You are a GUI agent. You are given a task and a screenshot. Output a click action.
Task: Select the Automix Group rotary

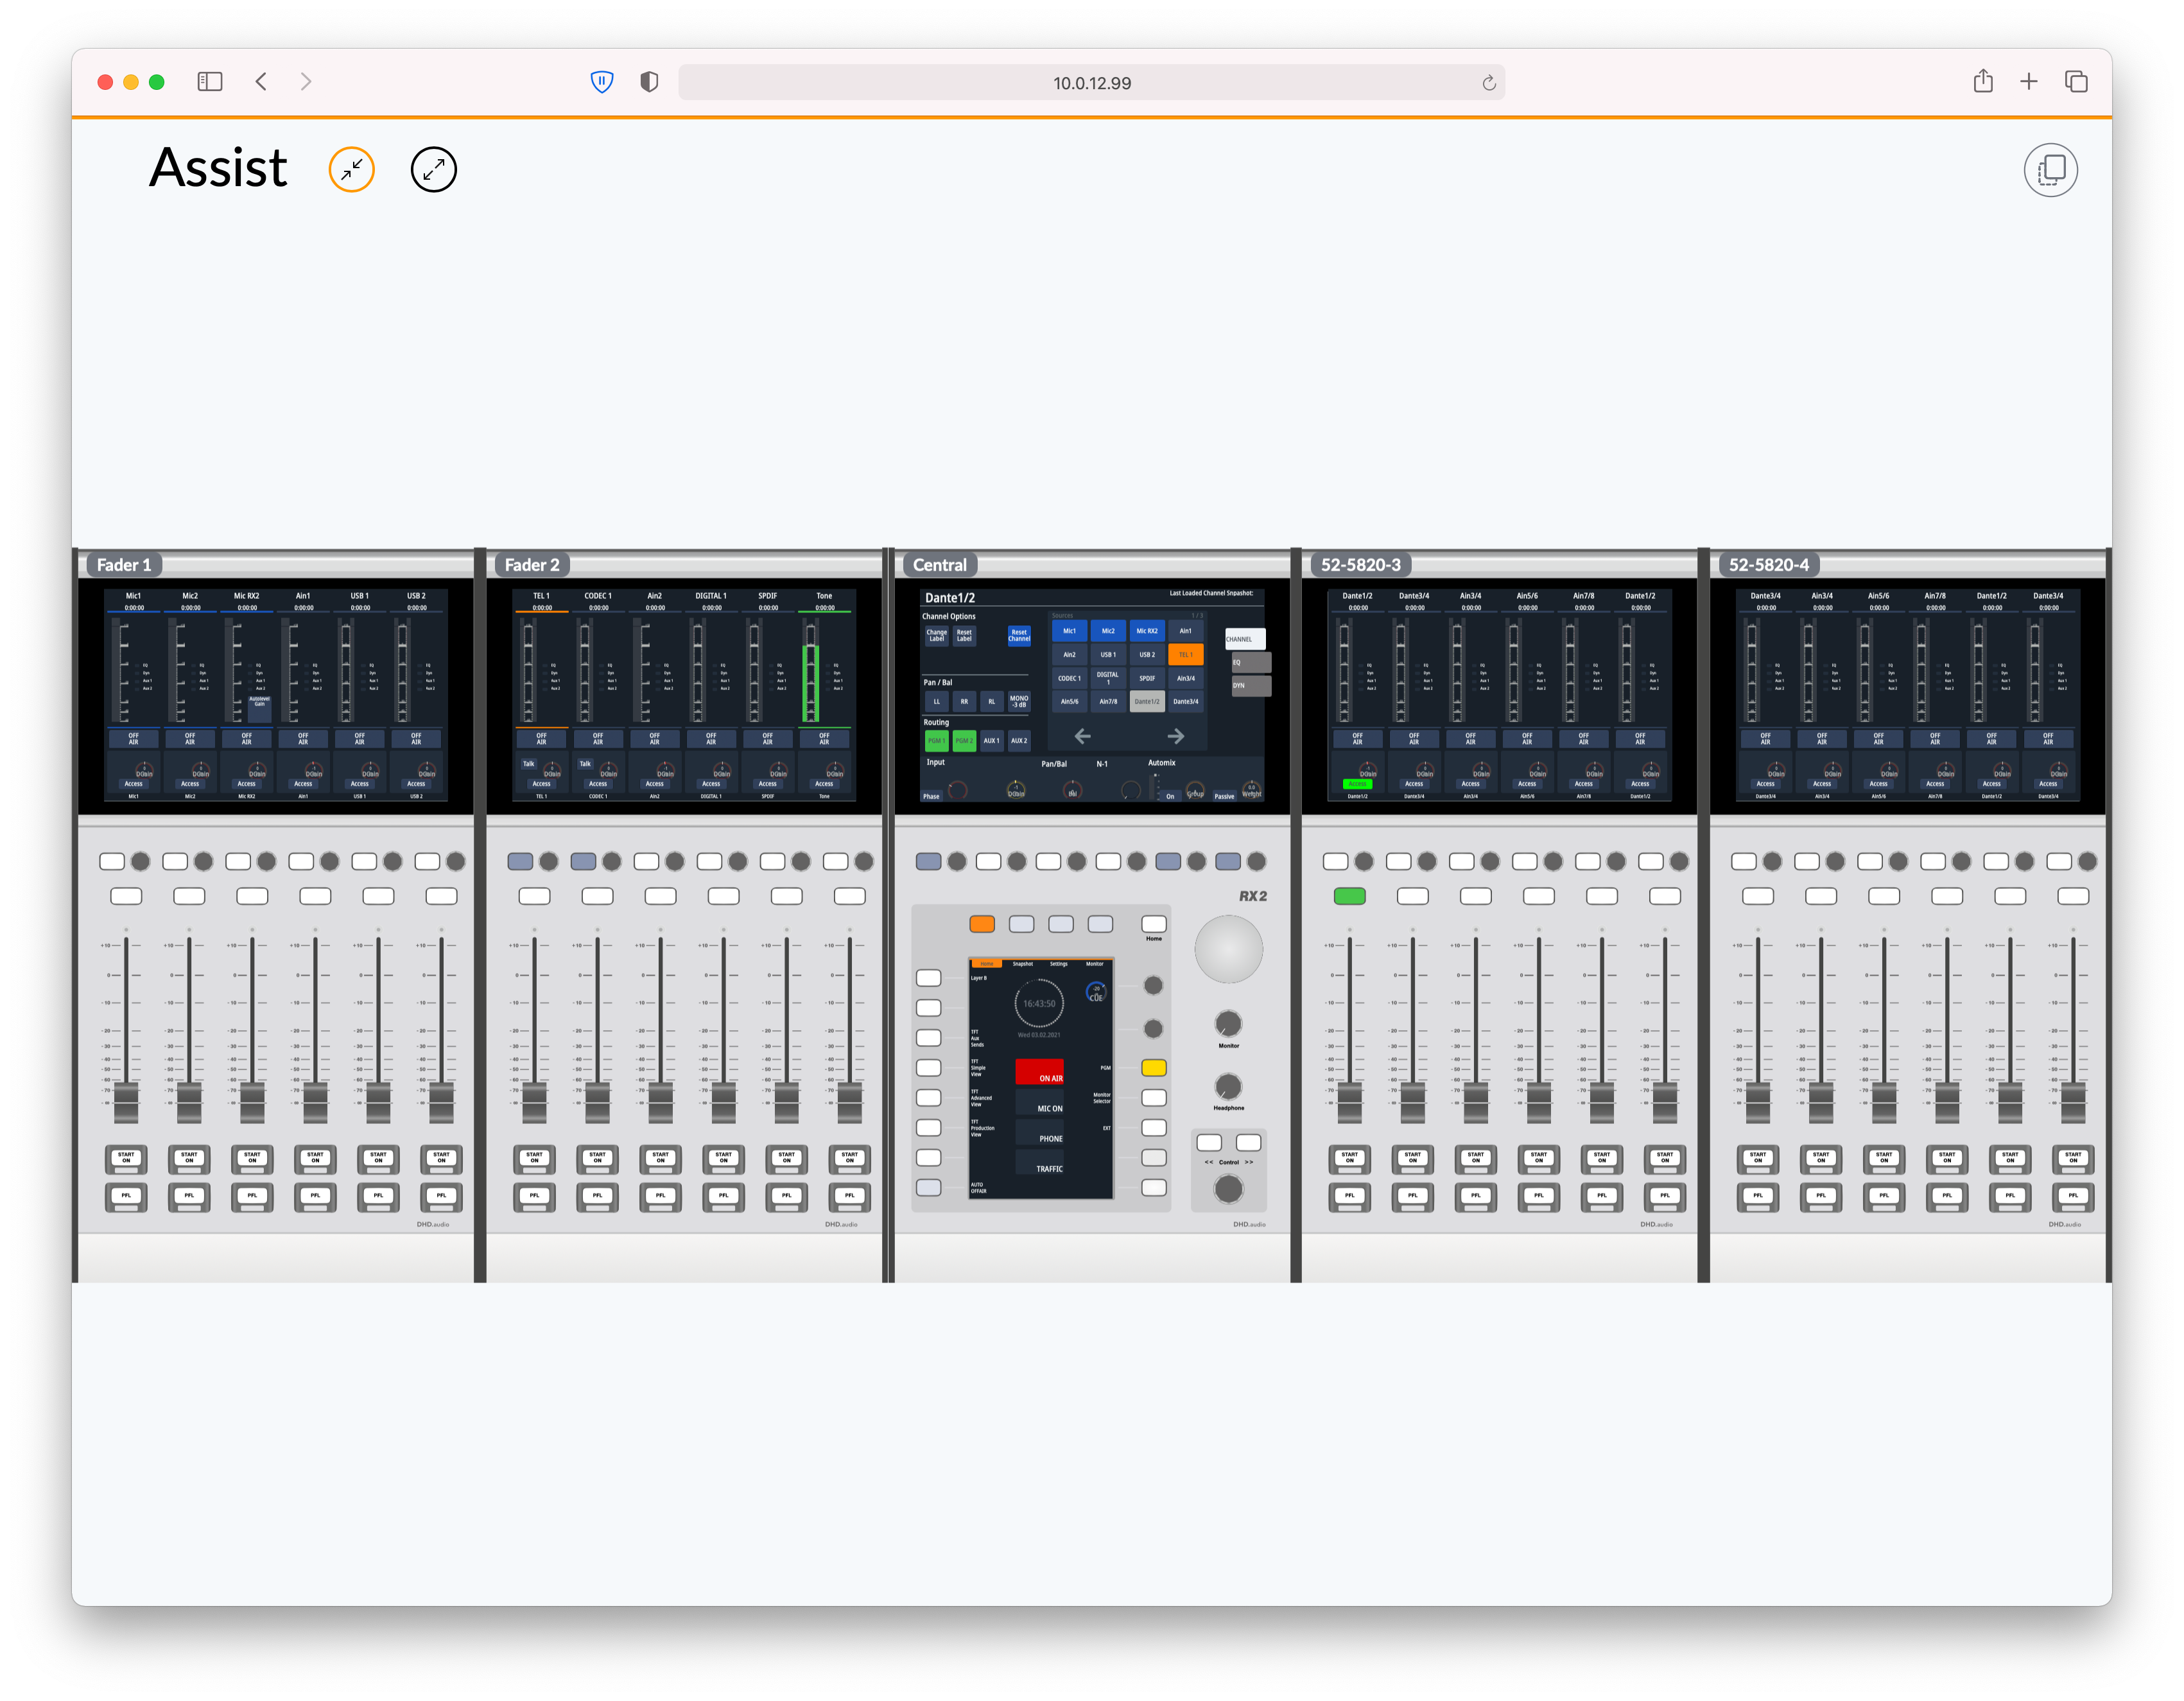pyautogui.click(x=1195, y=790)
